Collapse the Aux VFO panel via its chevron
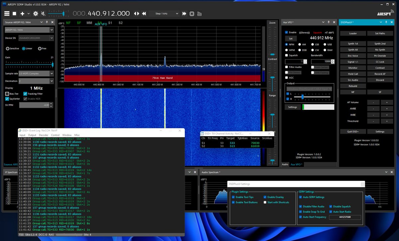Screen dimensions: 399x241 (x=324, y=22)
